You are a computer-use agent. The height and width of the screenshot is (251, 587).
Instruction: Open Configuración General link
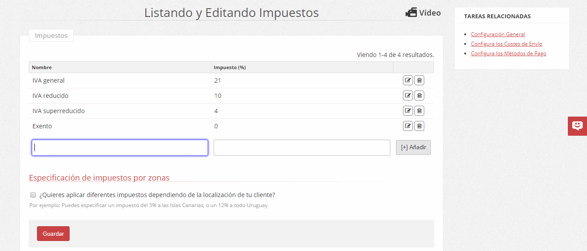[498, 34]
